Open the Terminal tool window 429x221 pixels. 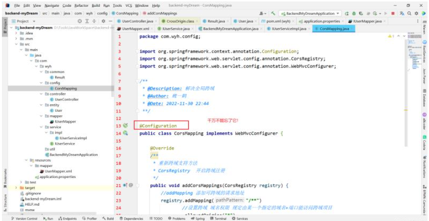point(221,219)
